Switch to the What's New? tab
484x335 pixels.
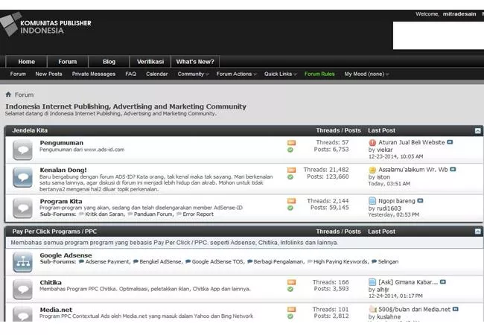pyautogui.click(x=195, y=62)
